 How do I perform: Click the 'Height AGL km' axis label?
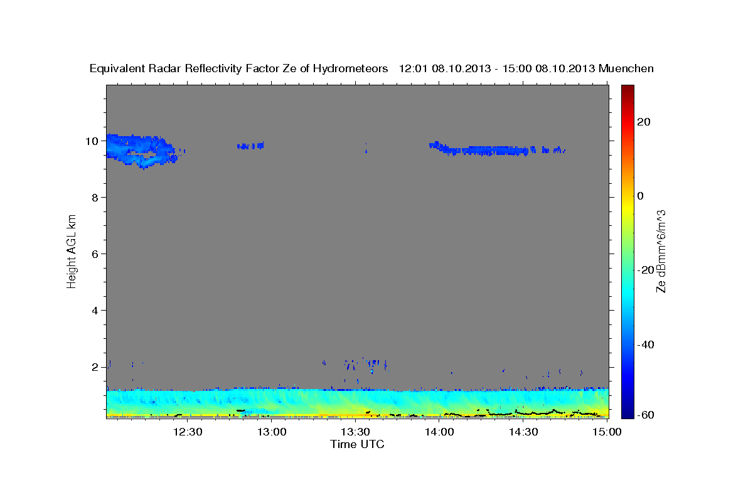click(x=72, y=250)
